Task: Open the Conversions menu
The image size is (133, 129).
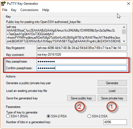Action: pyautogui.click(x=29, y=10)
